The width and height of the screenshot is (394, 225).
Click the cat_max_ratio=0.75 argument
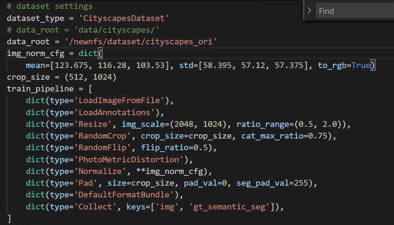click(285, 136)
